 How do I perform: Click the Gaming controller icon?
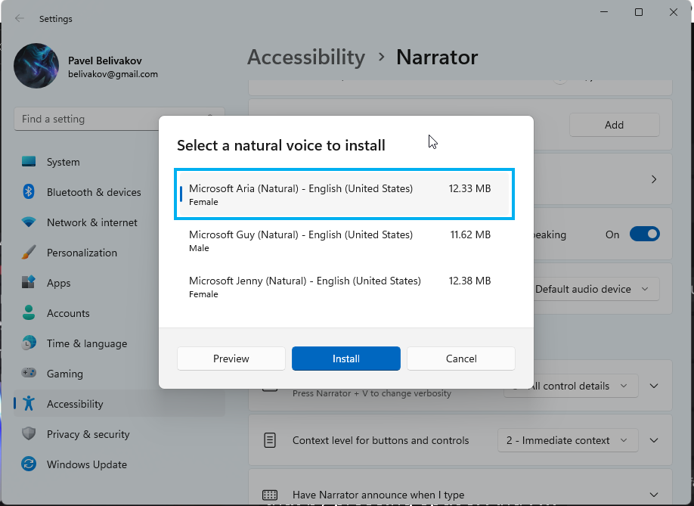29,373
